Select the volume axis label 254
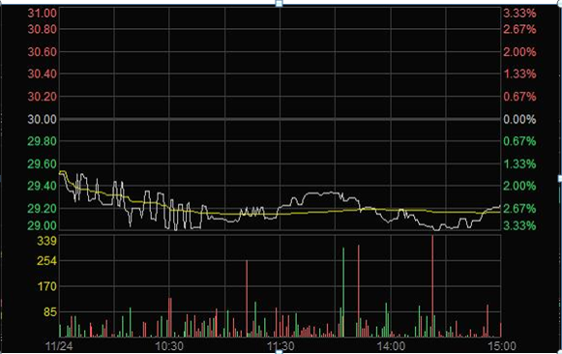The width and height of the screenshot is (562, 354). click(x=47, y=261)
